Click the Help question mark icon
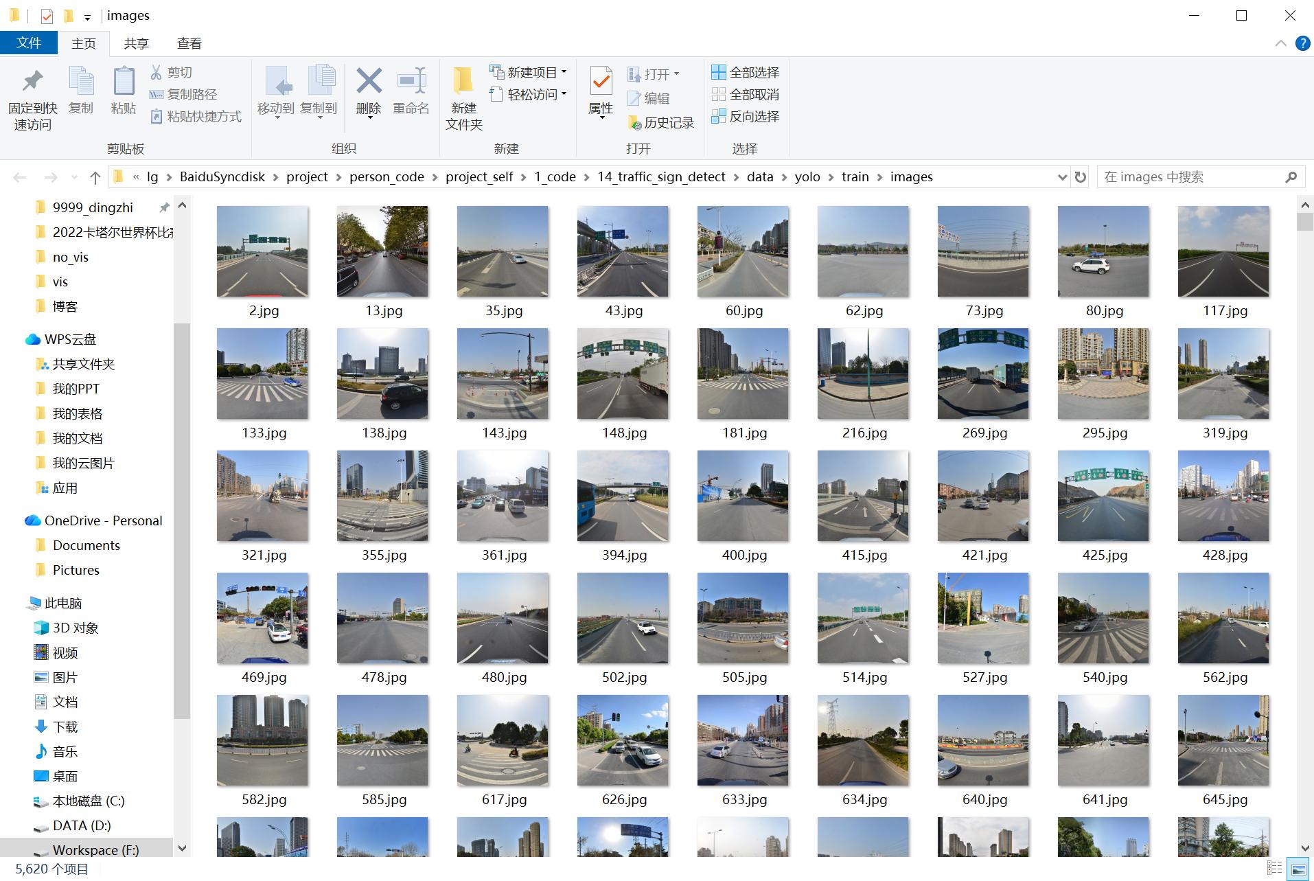Viewport: 1314px width, 881px height. 1302,43
